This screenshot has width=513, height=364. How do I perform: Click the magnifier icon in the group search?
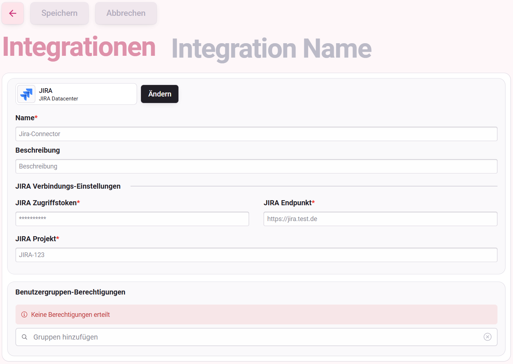click(x=24, y=337)
